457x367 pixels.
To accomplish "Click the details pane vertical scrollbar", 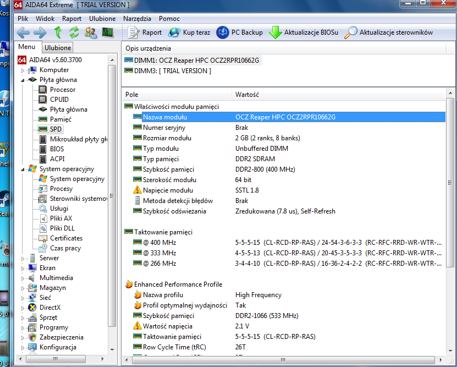I will click(450, 183).
